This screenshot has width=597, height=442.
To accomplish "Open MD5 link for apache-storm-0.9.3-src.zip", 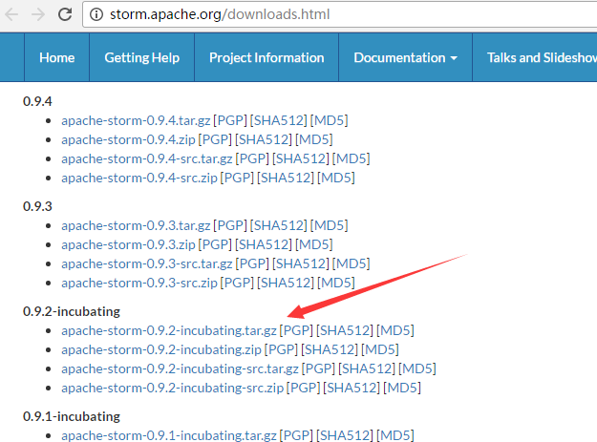I will coord(336,283).
